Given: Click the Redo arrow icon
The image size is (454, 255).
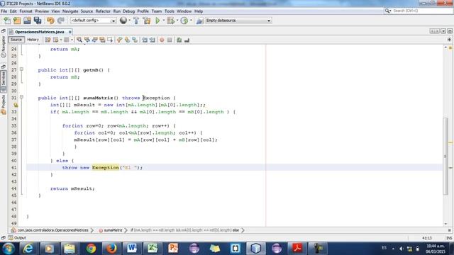Looking at the screenshot, I should [x=60, y=21].
